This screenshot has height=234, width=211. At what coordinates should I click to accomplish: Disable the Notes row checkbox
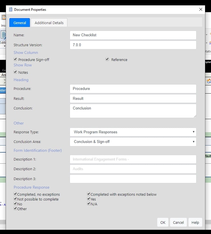coord(15,72)
